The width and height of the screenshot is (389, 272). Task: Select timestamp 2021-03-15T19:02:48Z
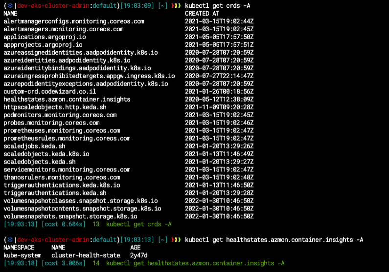[x=219, y=177]
